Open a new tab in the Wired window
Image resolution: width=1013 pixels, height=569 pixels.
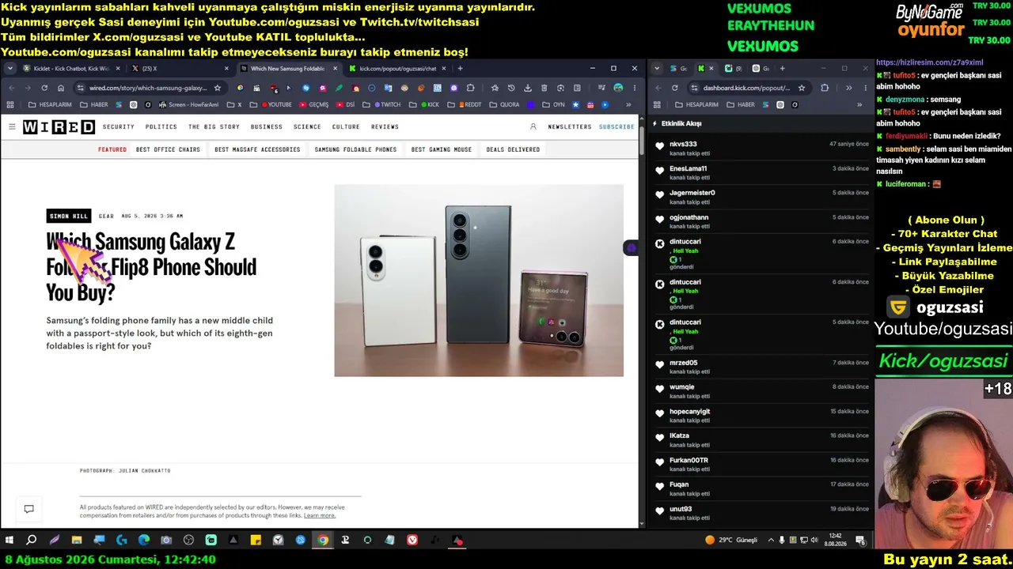(x=460, y=69)
